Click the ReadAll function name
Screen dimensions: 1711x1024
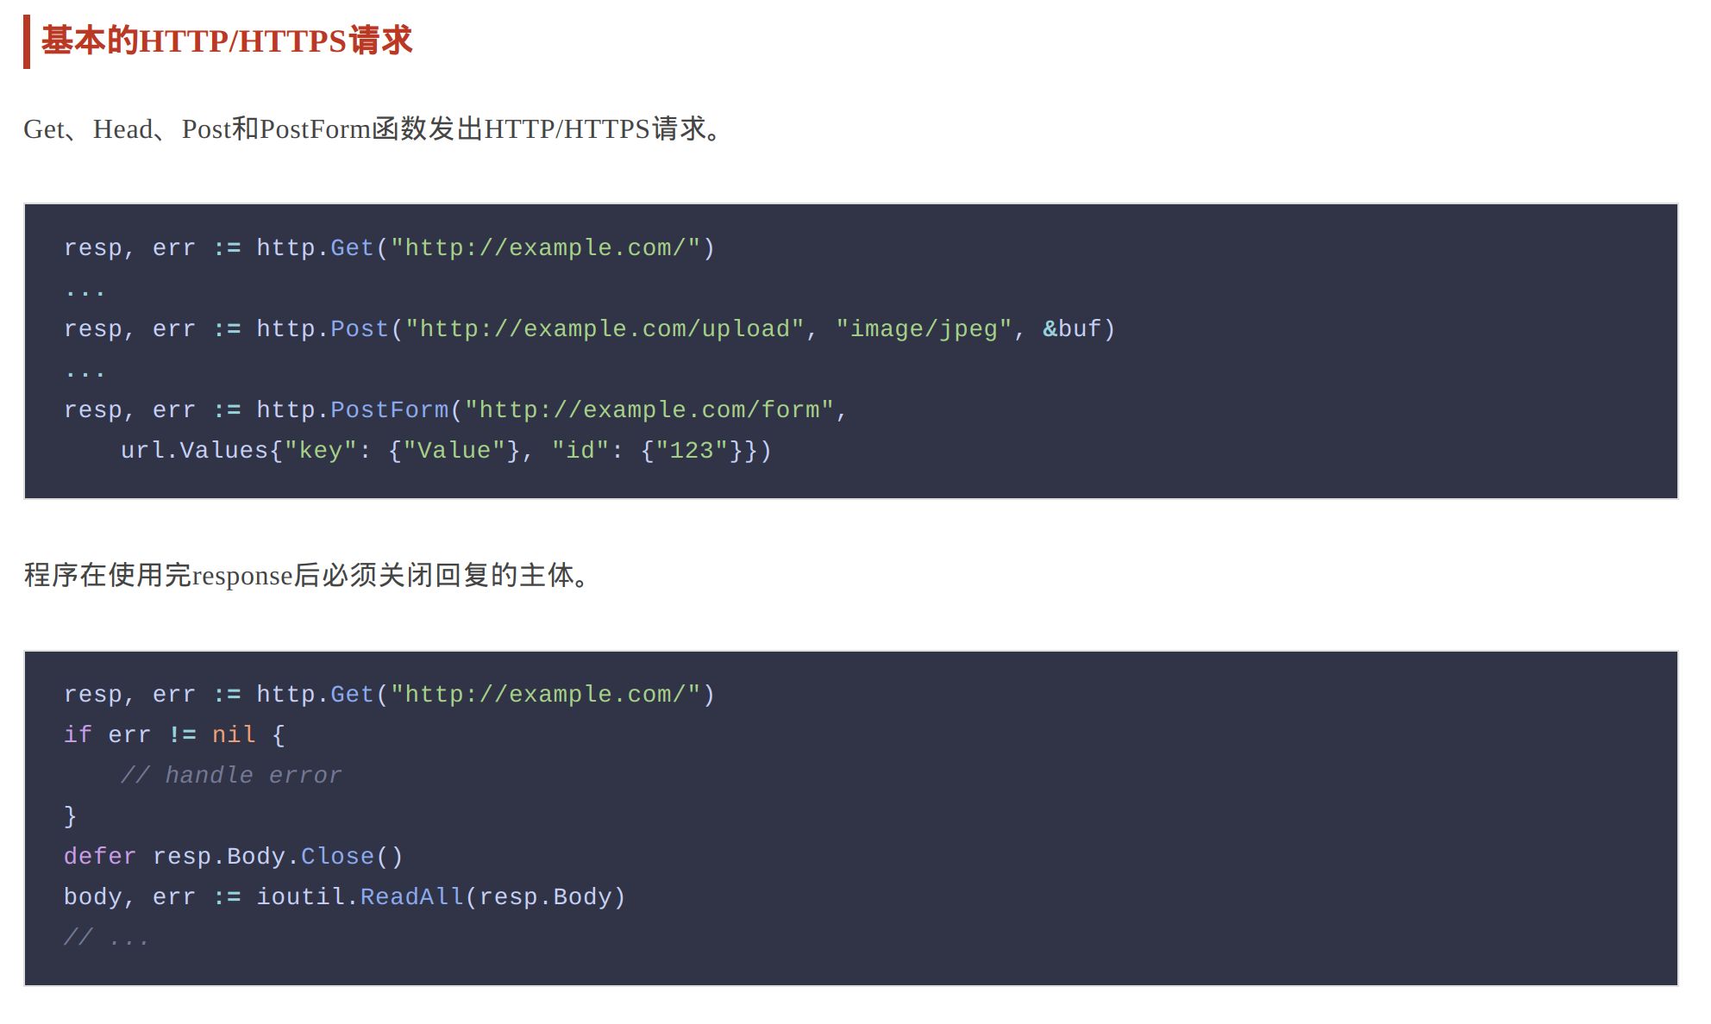pos(411,897)
